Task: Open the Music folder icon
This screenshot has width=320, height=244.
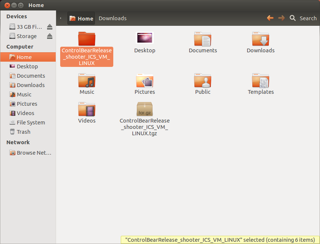Action: coord(87,81)
